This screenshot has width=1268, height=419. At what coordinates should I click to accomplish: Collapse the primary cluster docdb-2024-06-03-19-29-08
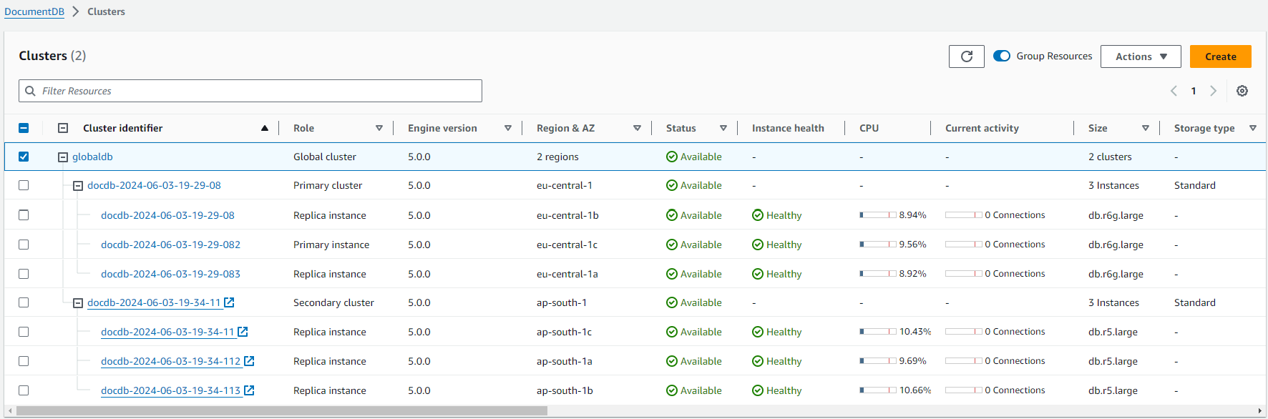(x=78, y=186)
